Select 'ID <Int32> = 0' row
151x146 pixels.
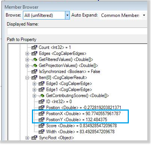pyautogui.click(x=59, y=102)
